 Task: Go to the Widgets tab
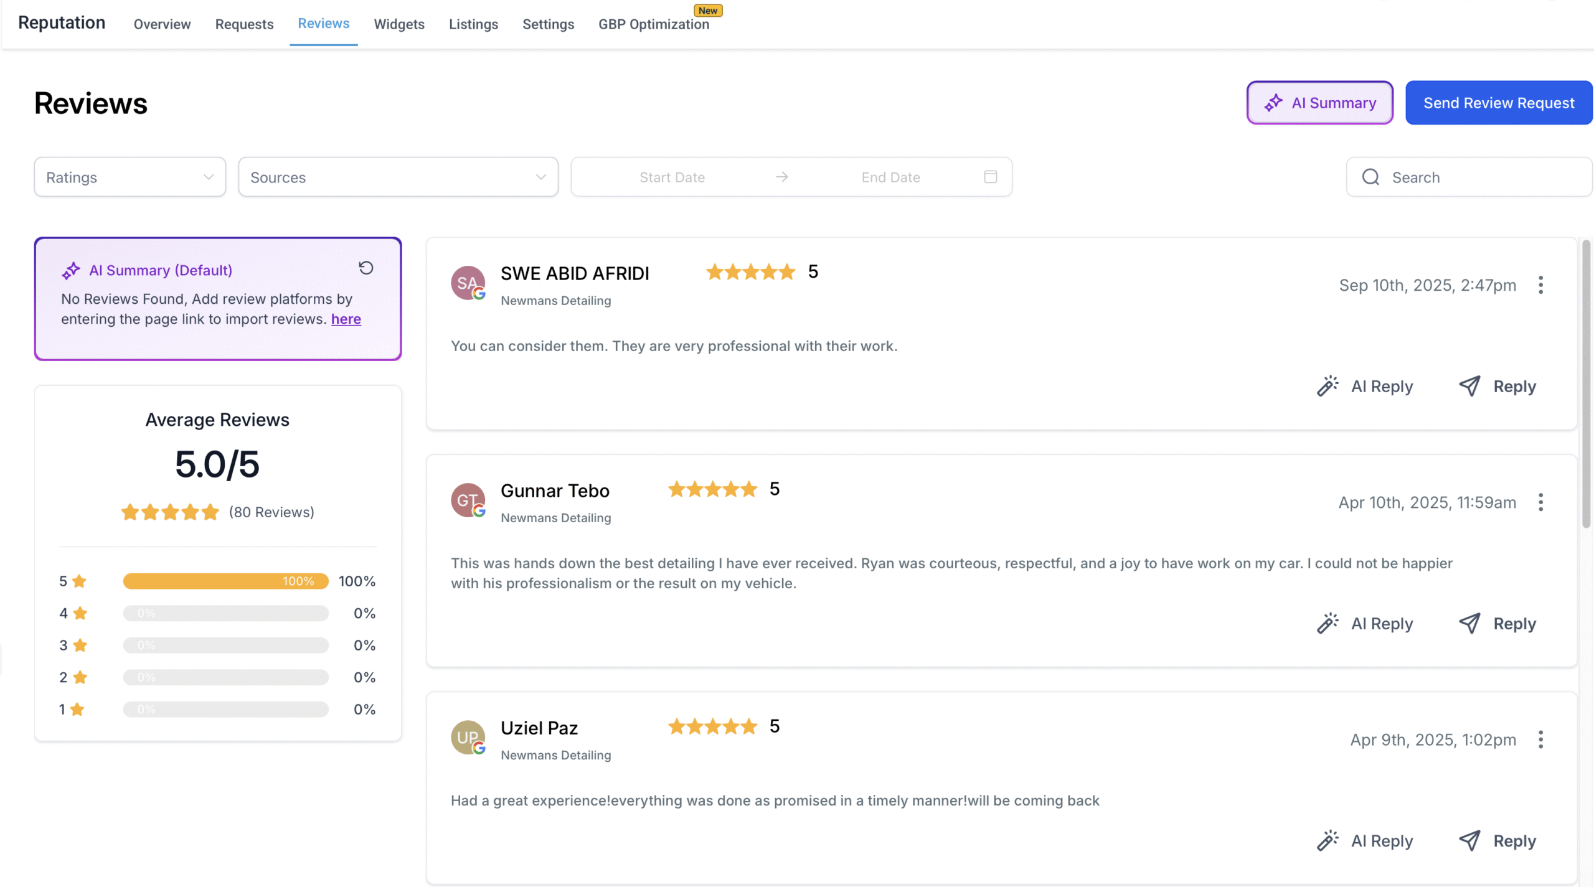coord(399,24)
